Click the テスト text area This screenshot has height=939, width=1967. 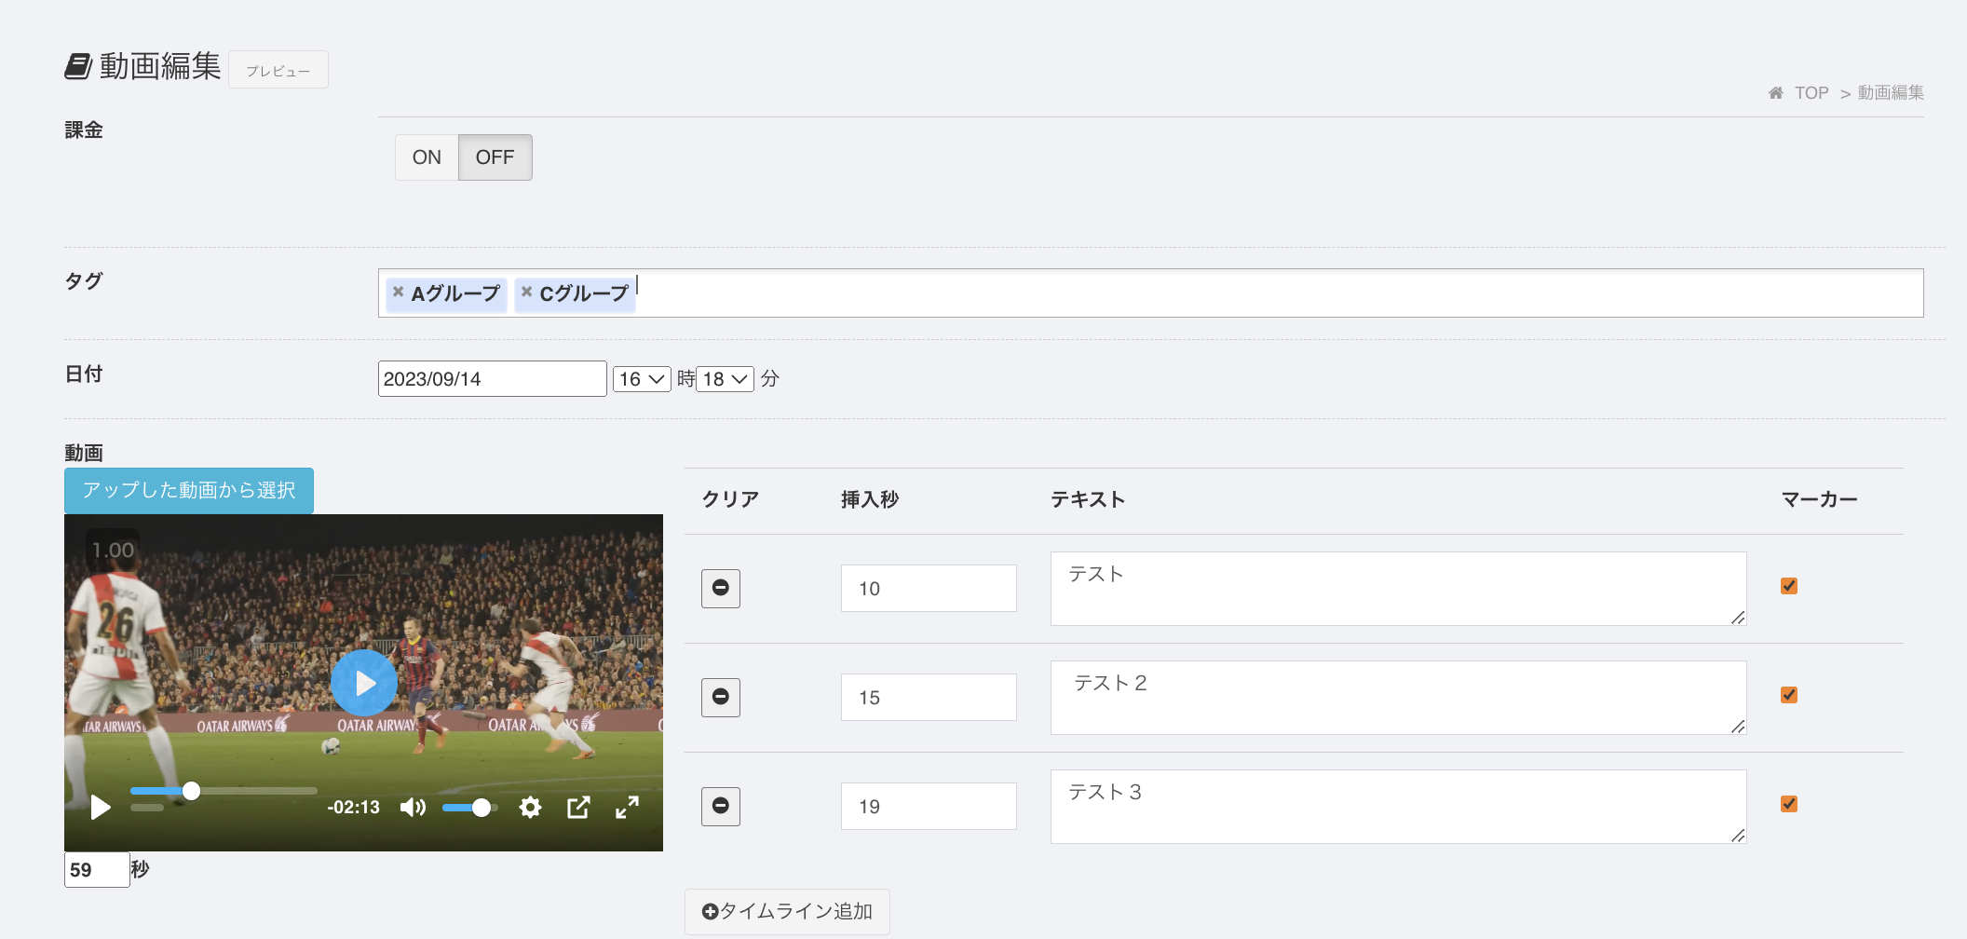[x=1399, y=589]
